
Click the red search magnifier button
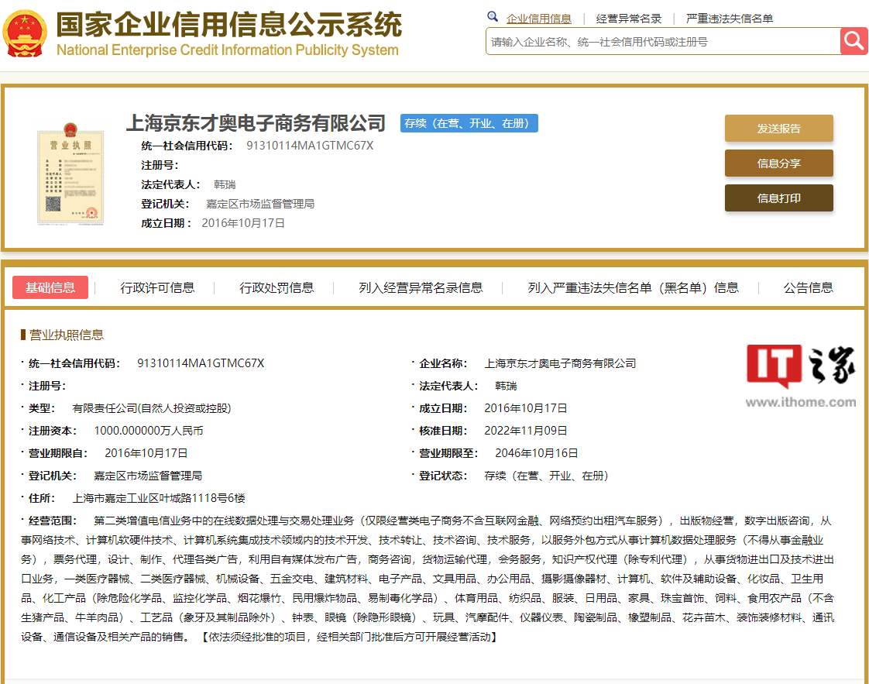[854, 41]
